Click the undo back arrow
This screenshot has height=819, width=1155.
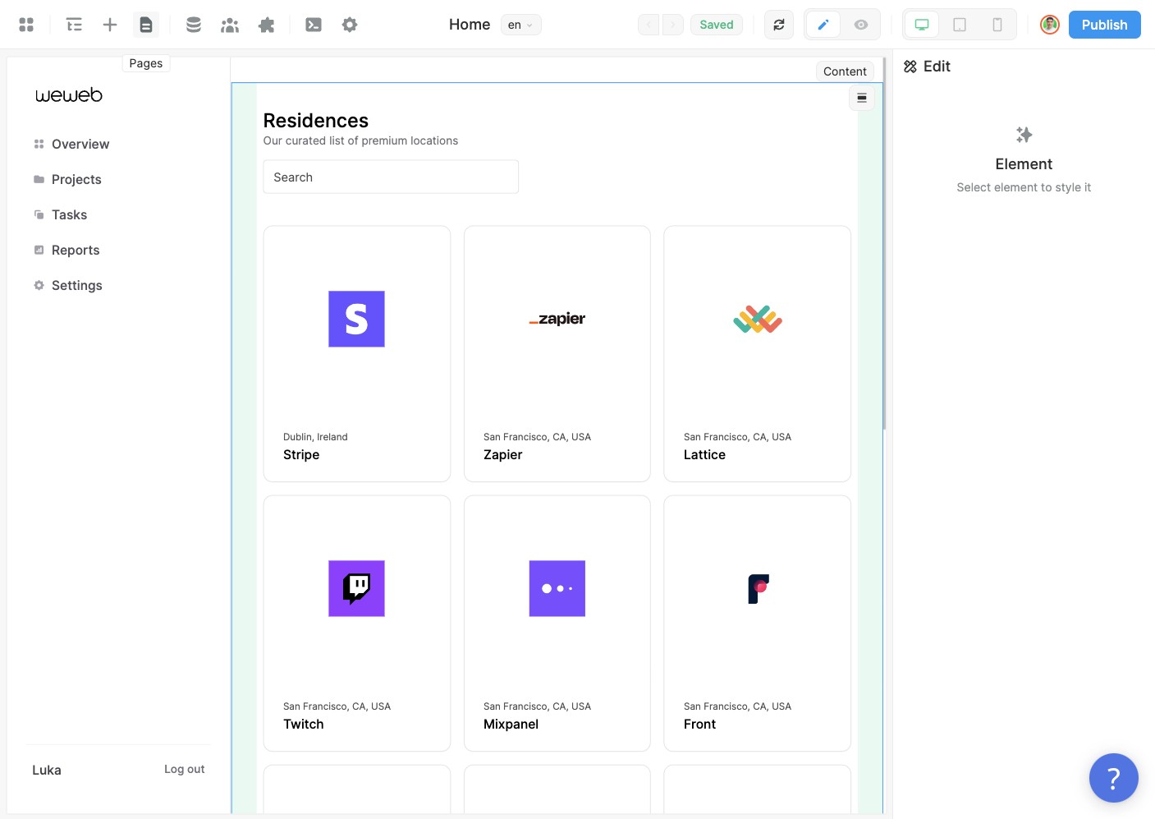[649, 25]
